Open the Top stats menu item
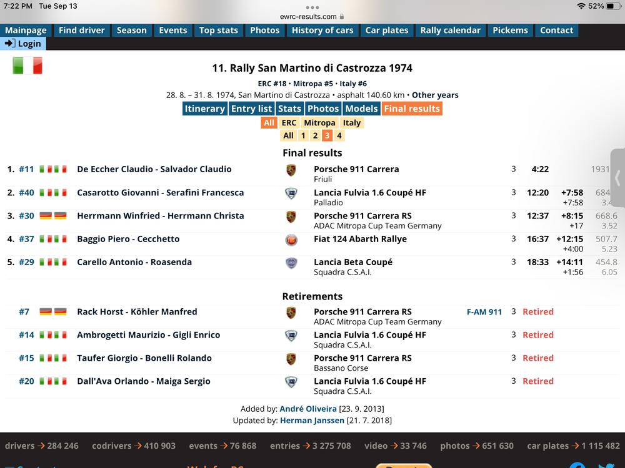The height and width of the screenshot is (468, 625). [218, 30]
